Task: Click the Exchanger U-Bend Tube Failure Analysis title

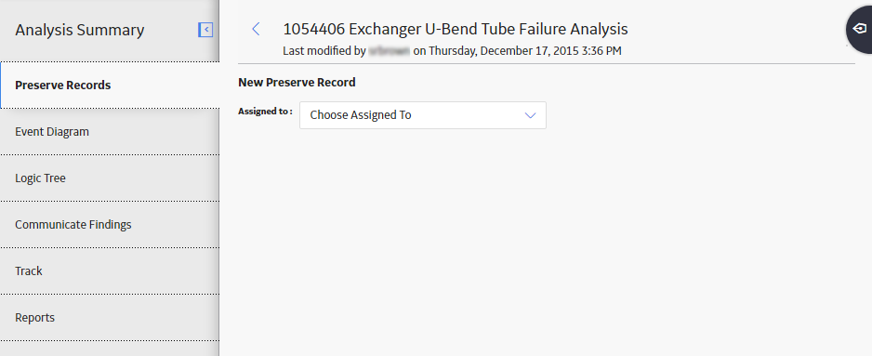Action: click(488, 29)
